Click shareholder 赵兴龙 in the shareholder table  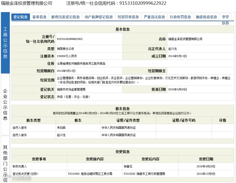pos(61,135)
